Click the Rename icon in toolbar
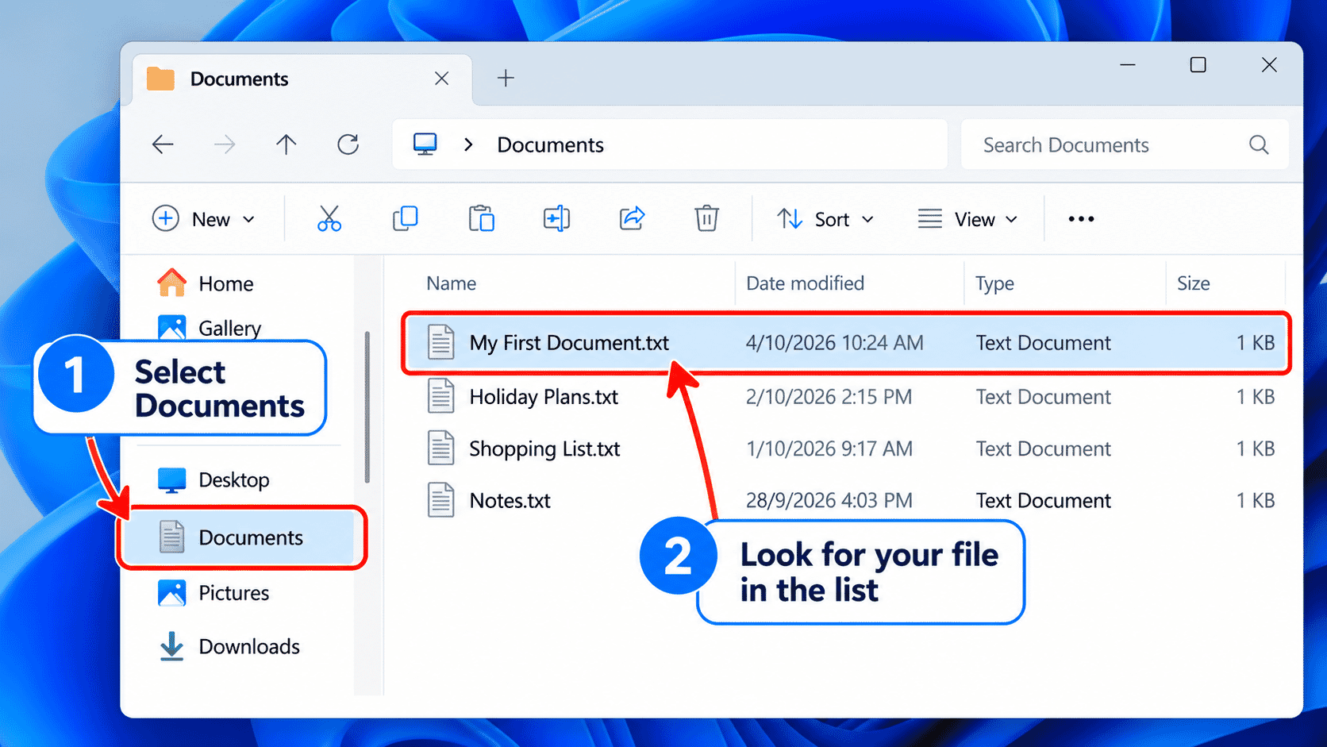1327x747 pixels. [x=556, y=218]
